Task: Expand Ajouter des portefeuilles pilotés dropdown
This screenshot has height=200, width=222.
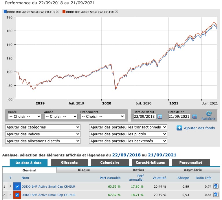Action: point(128,134)
